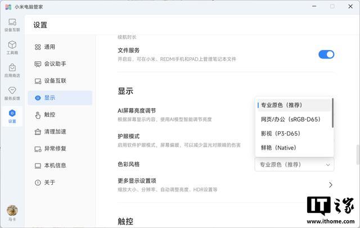Select 会议助手 in settings menu

click(60, 64)
